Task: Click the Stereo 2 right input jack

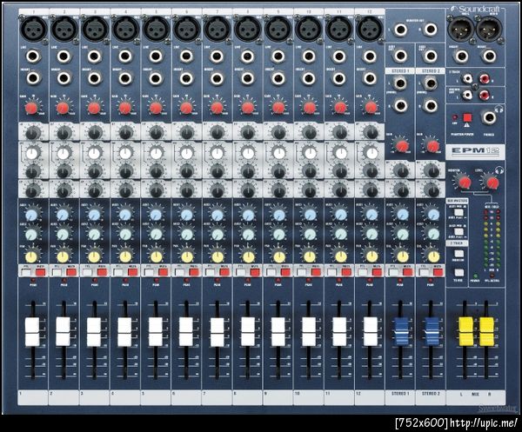Action: tap(431, 105)
